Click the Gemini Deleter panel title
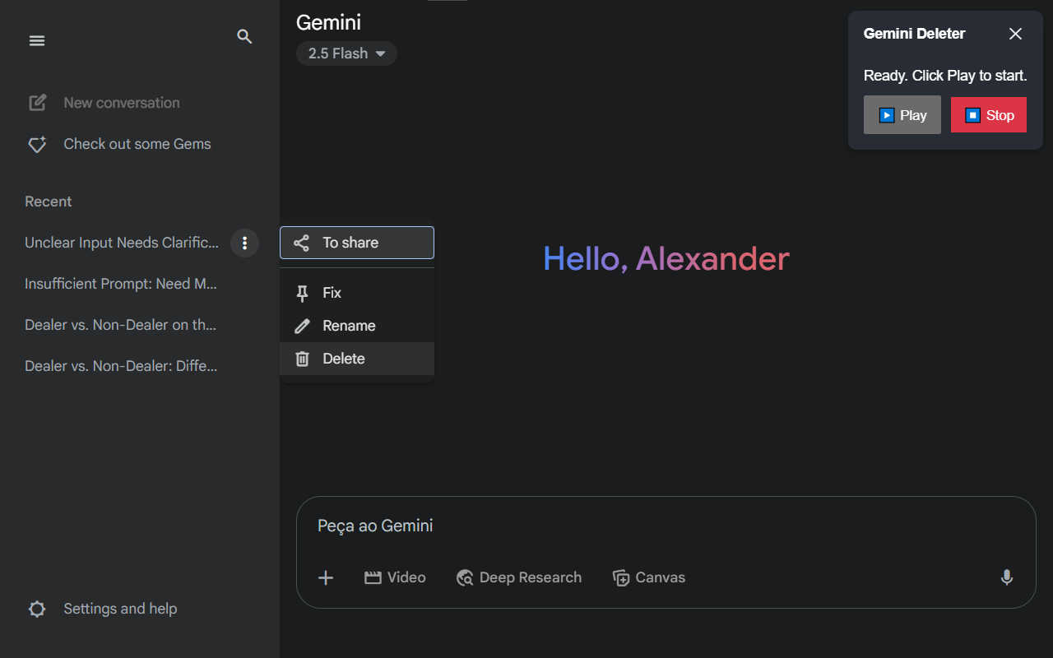The image size is (1053, 658). [914, 34]
